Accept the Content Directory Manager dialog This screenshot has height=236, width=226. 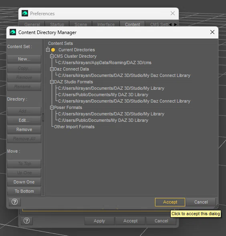coord(170,202)
